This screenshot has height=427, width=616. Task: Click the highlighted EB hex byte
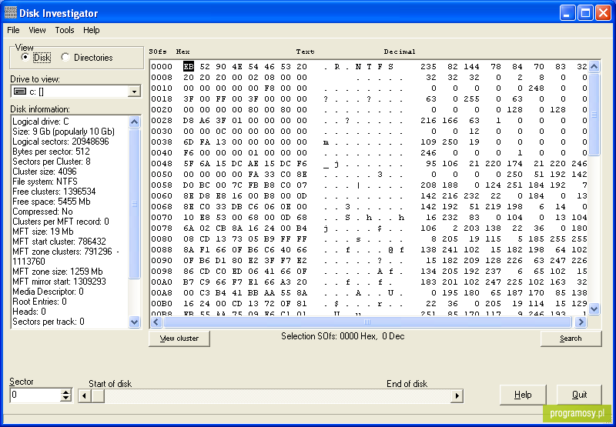pyautogui.click(x=189, y=67)
